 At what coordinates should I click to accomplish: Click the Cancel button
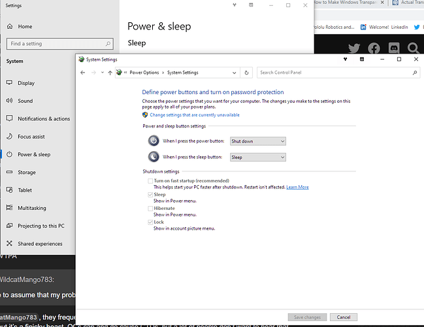(344, 317)
